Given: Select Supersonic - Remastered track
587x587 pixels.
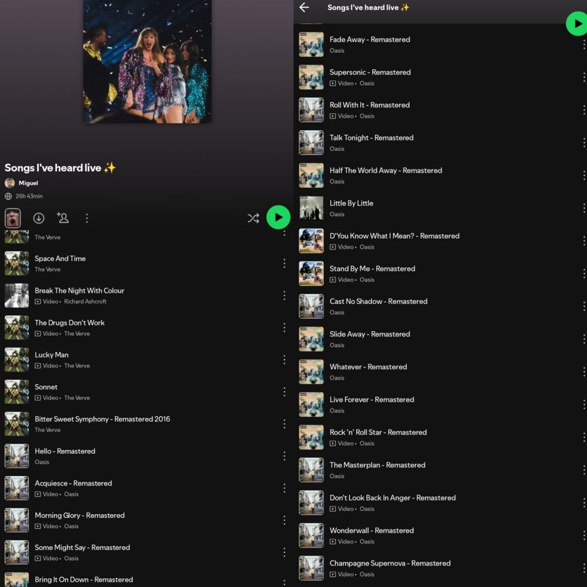Looking at the screenshot, I should tap(440, 77).
